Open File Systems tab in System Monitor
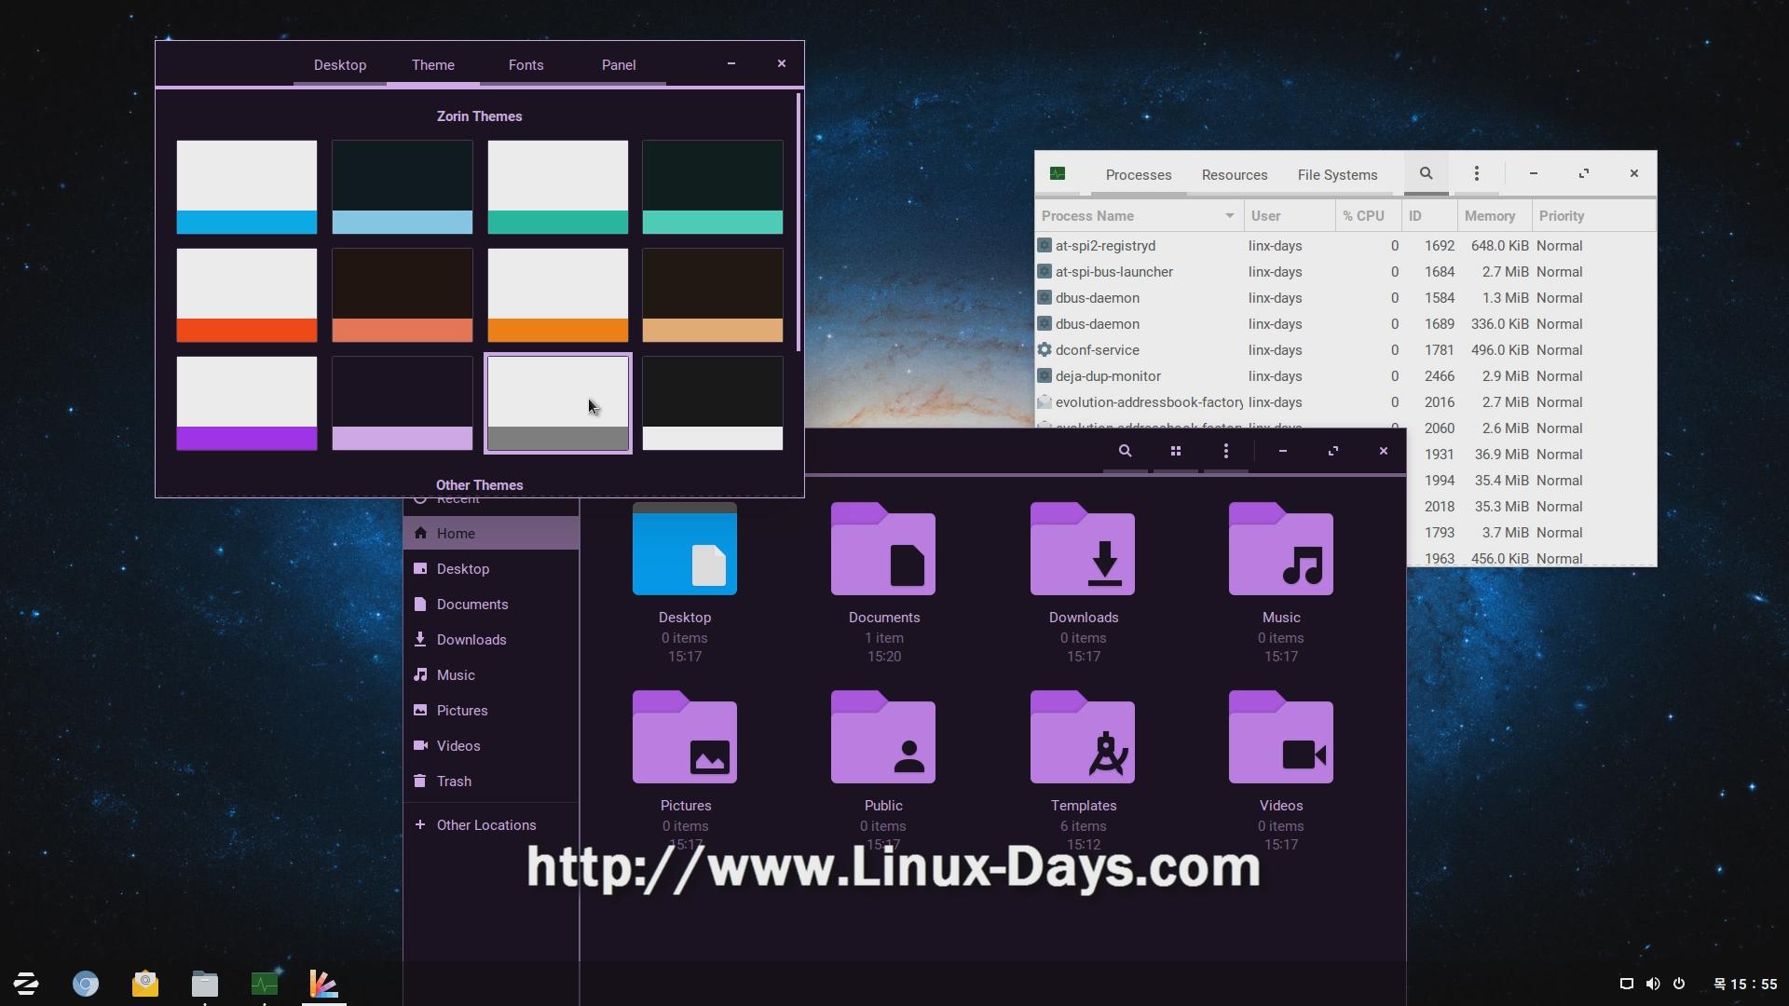This screenshot has width=1789, height=1006. click(x=1337, y=174)
